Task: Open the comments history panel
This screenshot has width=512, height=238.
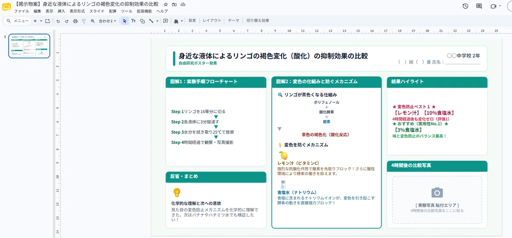Action: tap(479, 6)
